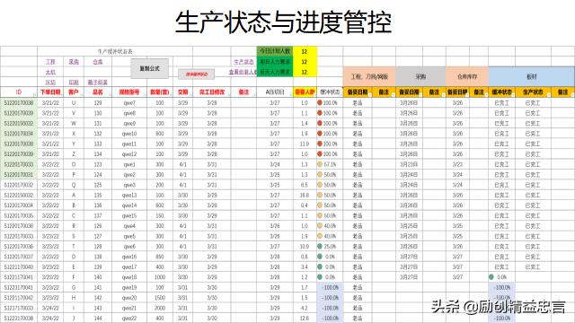Open the 客户 column filter arrow
This screenshot has height=323, width=575.
tap(82, 95)
